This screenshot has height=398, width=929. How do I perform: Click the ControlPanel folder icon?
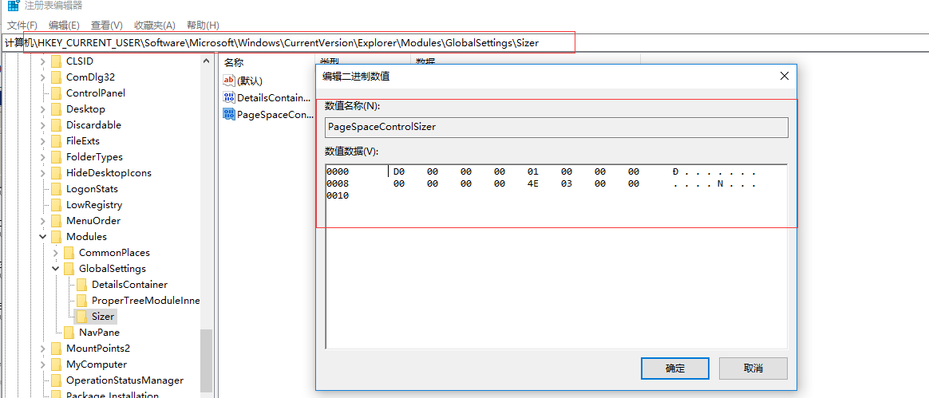tap(57, 93)
